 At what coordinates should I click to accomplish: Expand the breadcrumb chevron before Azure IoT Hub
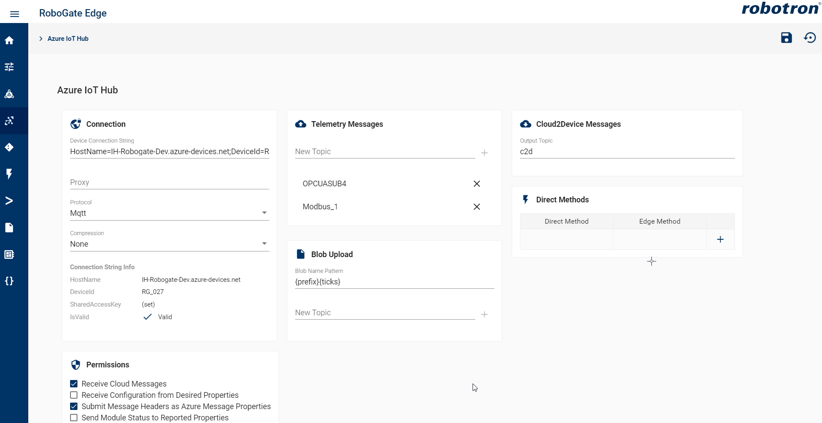(41, 39)
